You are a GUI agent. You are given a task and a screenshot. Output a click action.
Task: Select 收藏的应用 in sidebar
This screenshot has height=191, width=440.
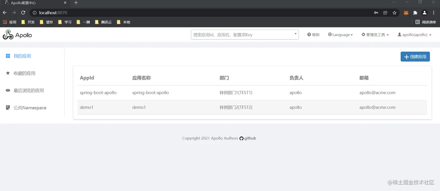coord(21,73)
